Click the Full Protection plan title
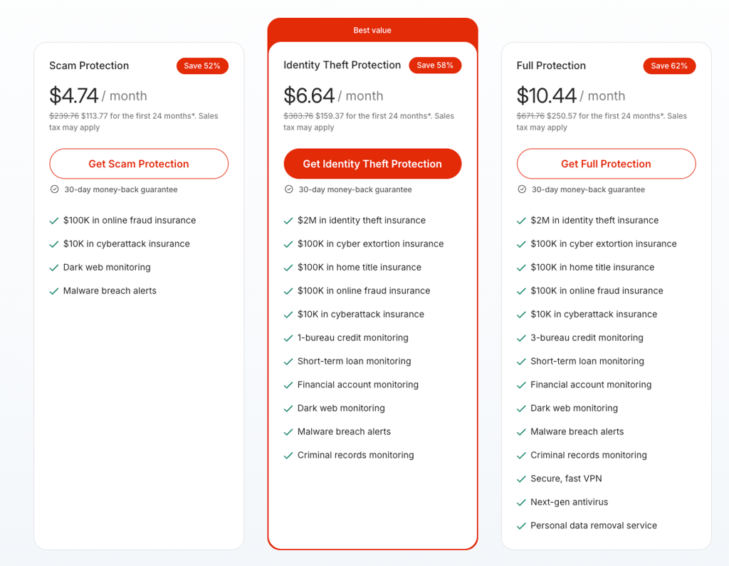The width and height of the screenshot is (729, 566). point(551,65)
